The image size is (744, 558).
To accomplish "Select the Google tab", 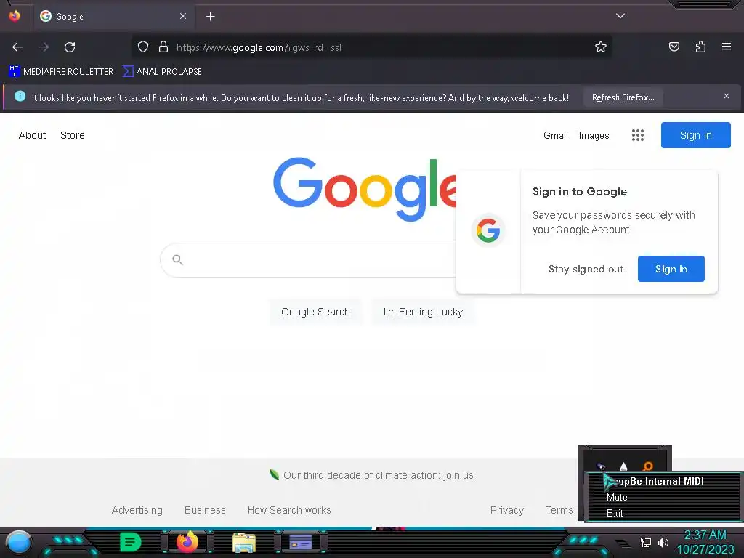I will point(114,16).
